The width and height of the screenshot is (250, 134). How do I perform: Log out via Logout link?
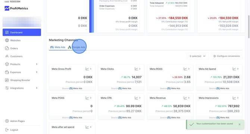(x=14, y=130)
